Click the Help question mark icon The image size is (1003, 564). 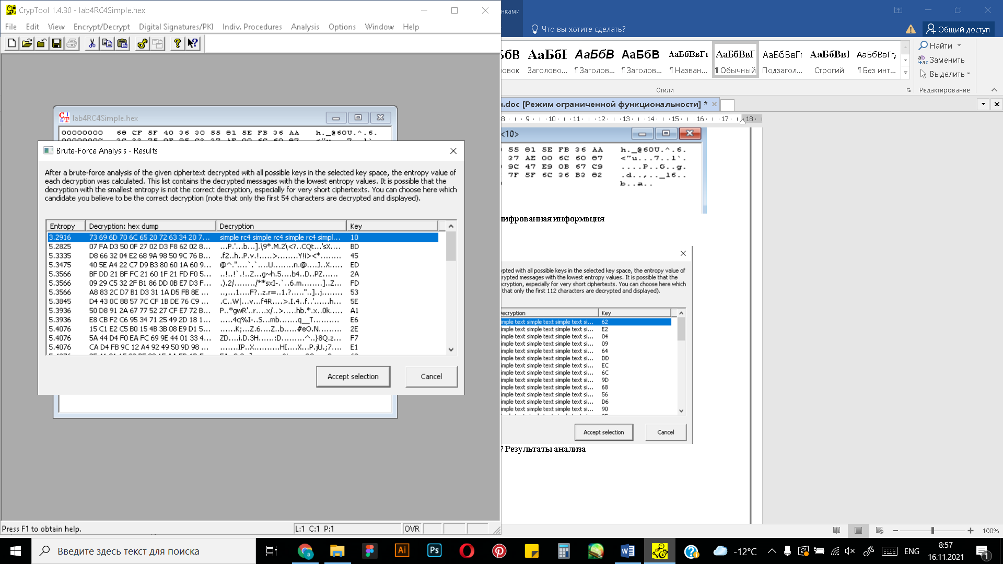[178, 44]
